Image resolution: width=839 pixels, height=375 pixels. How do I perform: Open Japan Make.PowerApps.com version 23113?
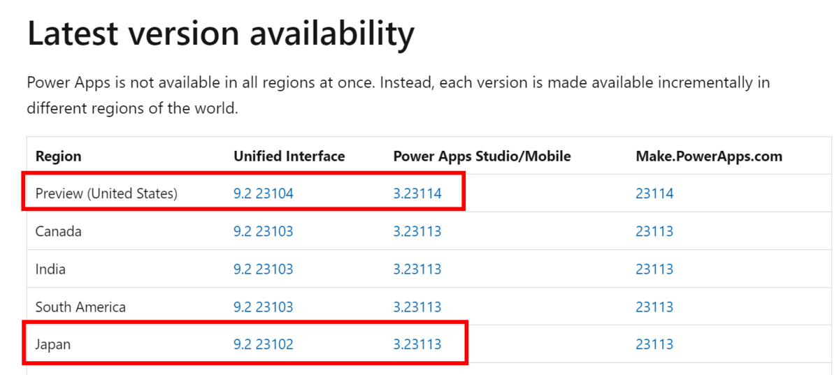pyautogui.click(x=654, y=344)
